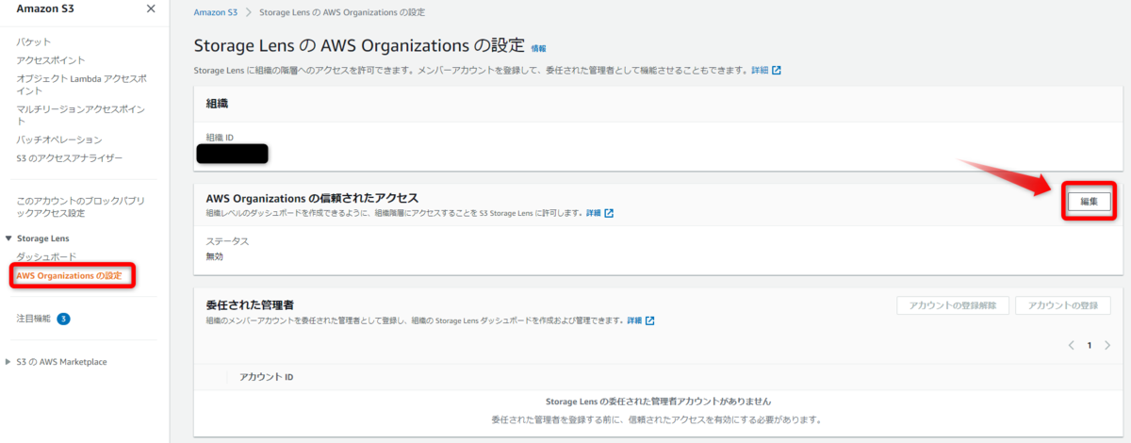The image size is (1131, 443).
Task: Click 編集 button for trusted access
Action: click(x=1089, y=201)
